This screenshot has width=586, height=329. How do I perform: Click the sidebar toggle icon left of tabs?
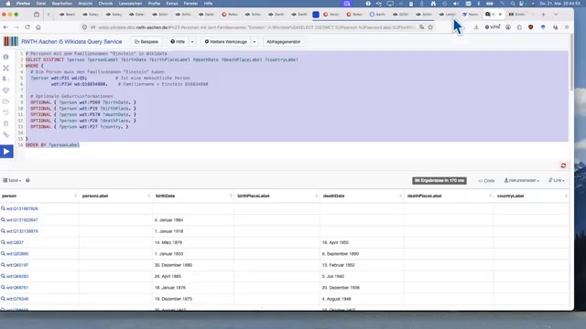pyautogui.click(x=37, y=15)
